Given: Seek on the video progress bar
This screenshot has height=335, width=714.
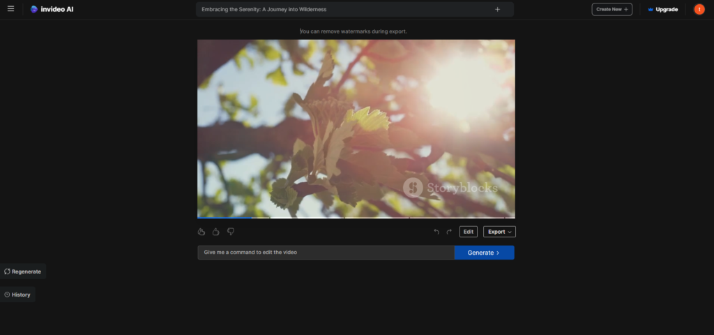Looking at the screenshot, I should (356, 218).
